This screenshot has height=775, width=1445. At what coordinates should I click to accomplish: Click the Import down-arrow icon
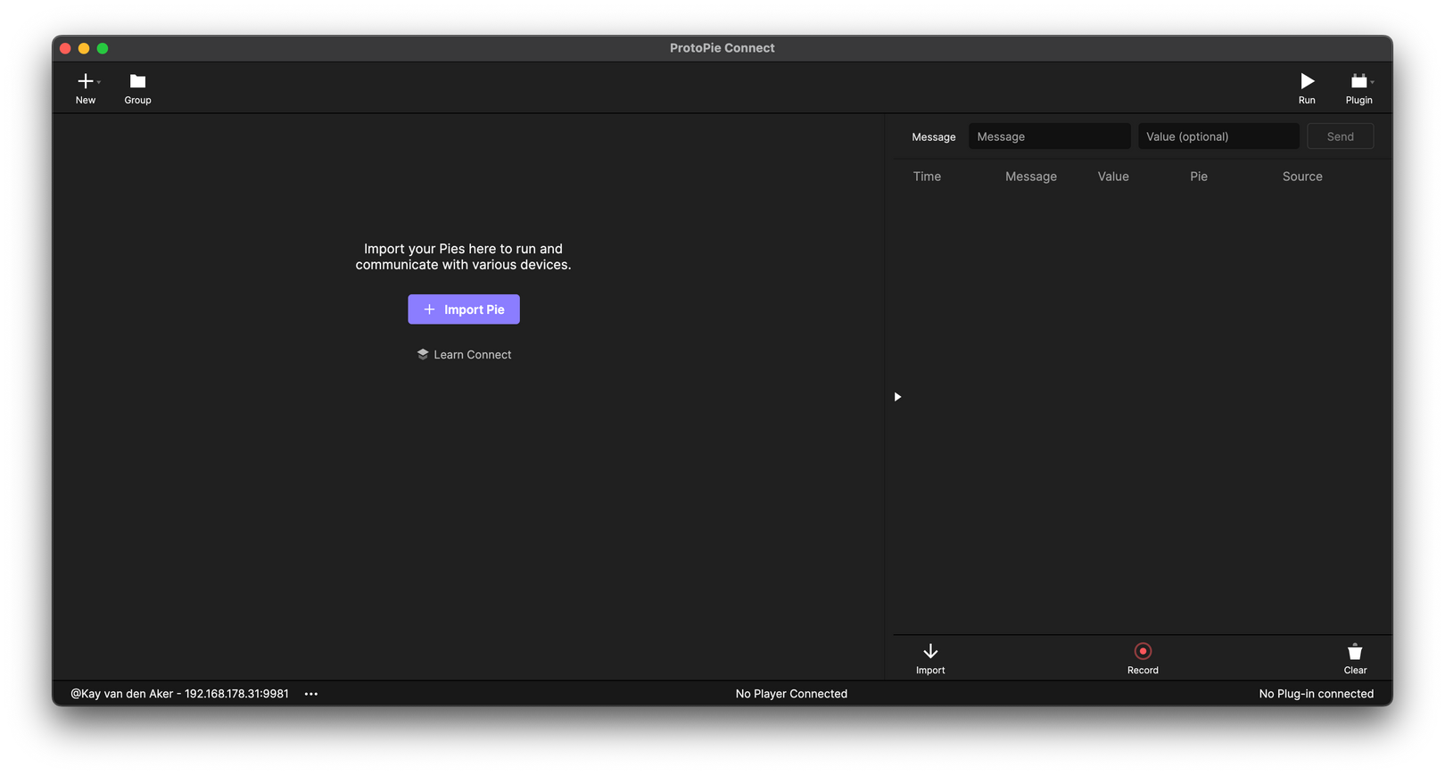click(x=930, y=652)
